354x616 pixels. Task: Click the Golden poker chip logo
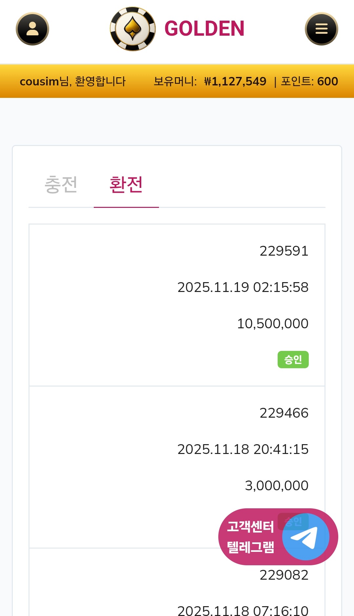(133, 29)
